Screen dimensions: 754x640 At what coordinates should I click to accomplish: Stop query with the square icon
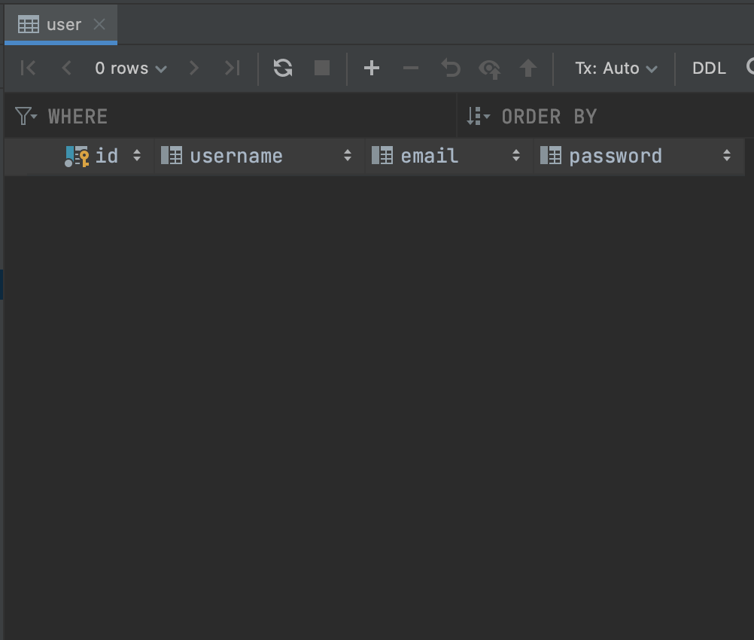coord(322,68)
